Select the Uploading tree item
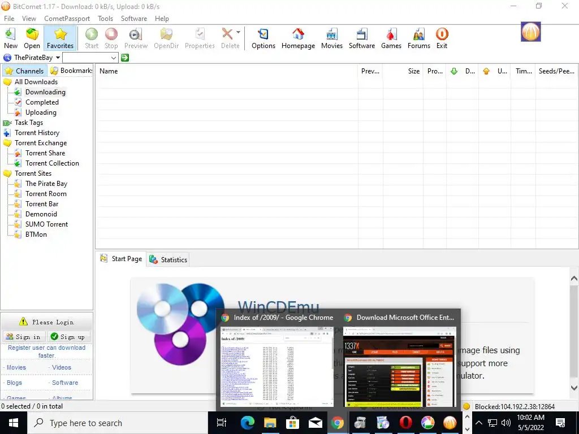Screen dimensions: 579x434 (41, 112)
